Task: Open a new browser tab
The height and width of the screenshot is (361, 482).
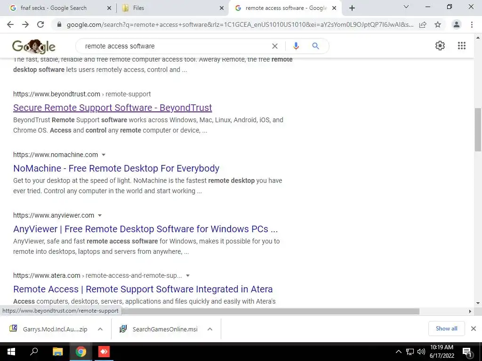Action: [352, 8]
